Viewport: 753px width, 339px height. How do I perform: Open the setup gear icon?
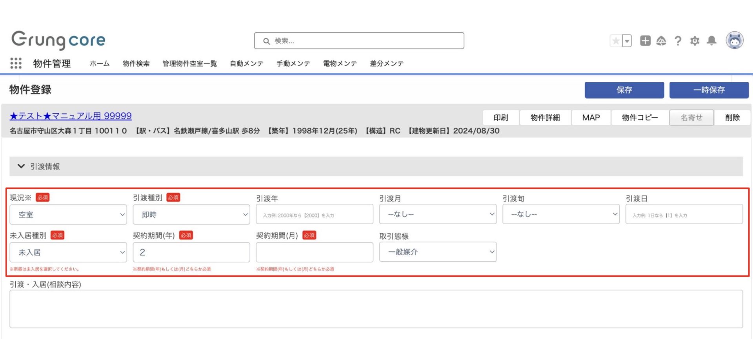[x=695, y=41]
